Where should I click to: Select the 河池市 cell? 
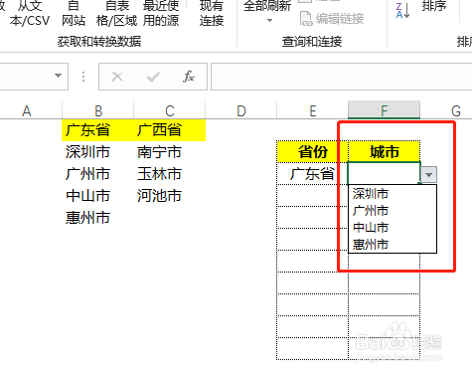(170, 196)
